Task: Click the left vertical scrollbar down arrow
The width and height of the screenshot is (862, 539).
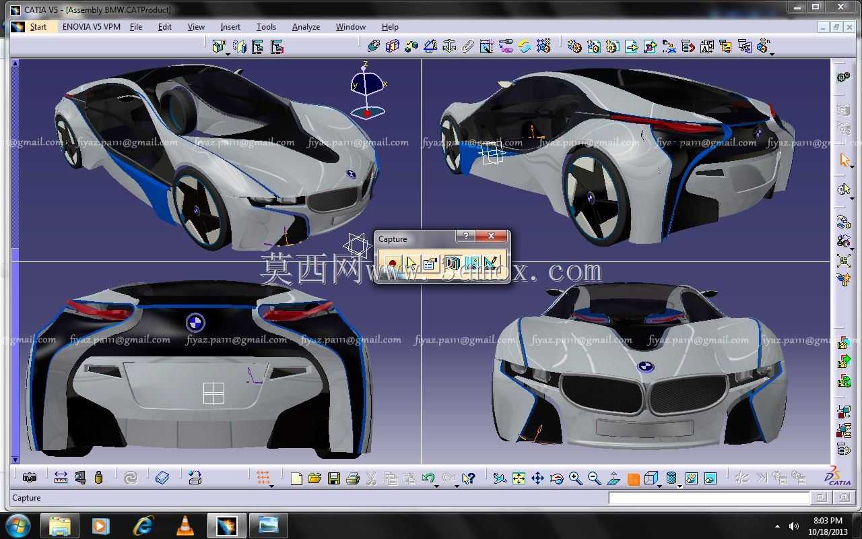Action: click(x=15, y=460)
